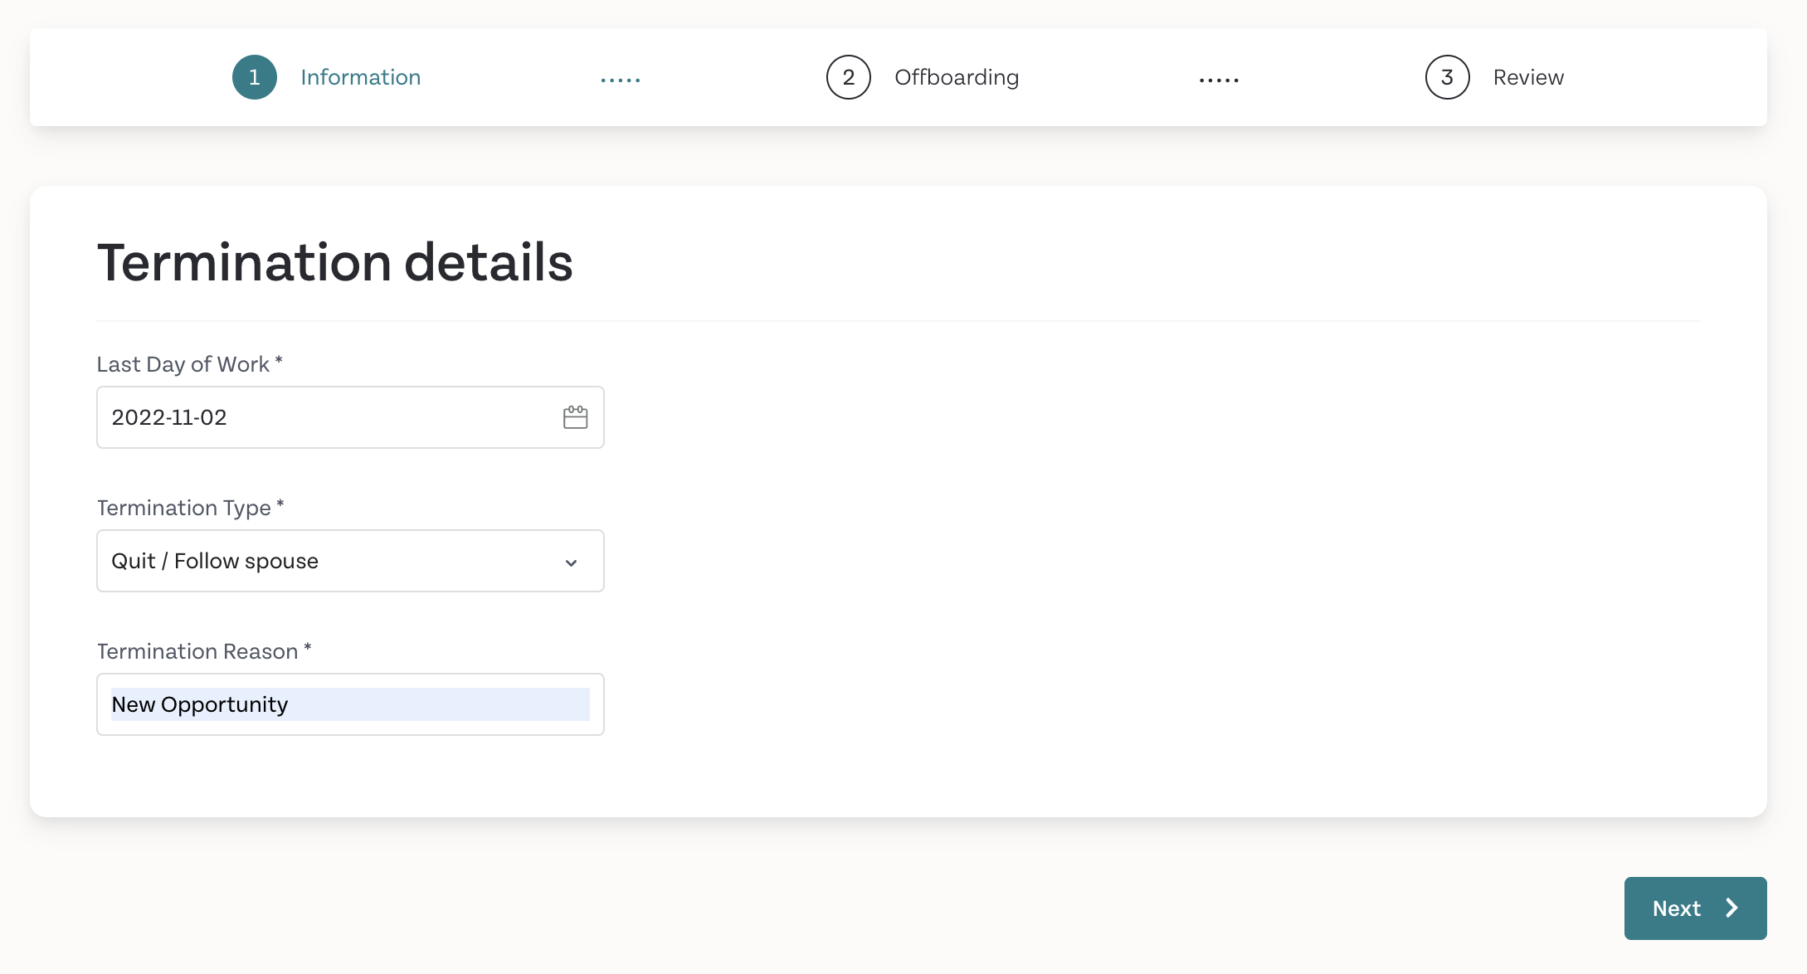The height and width of the screenshot is (974, 1807).
Task: Click the step 2 circle icon
Action: tap(849, 77)
